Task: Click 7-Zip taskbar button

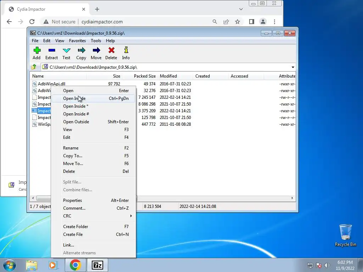Action: pos(97,265)
